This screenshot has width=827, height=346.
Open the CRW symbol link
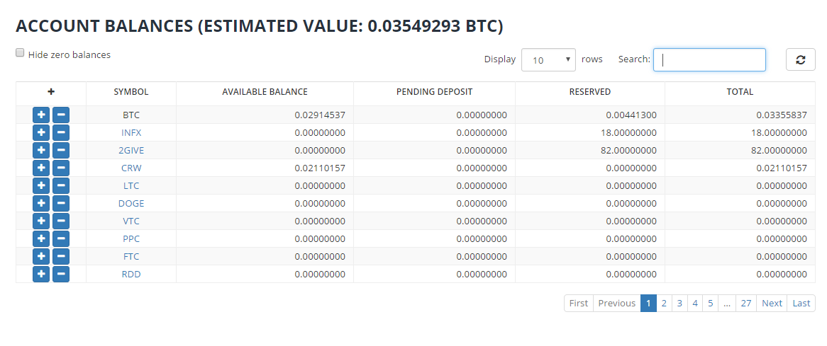pos(131,168)
